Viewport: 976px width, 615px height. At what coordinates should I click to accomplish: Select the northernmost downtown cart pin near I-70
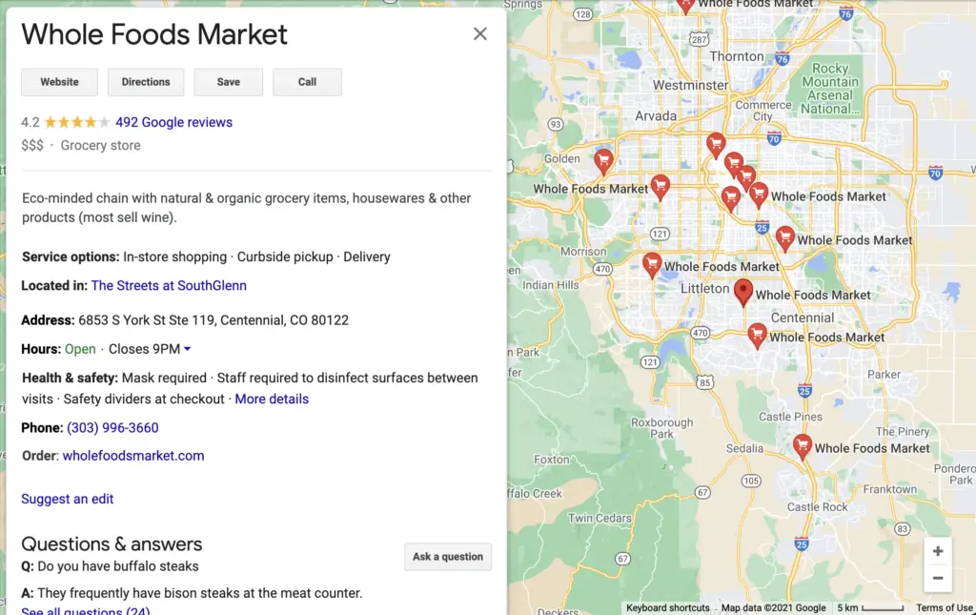[716, 146]
